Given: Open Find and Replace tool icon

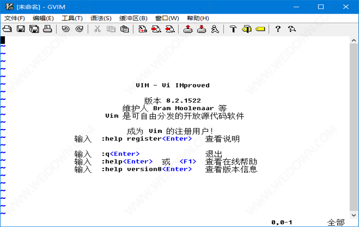Looking at the screenshot, I should point(143,29).
